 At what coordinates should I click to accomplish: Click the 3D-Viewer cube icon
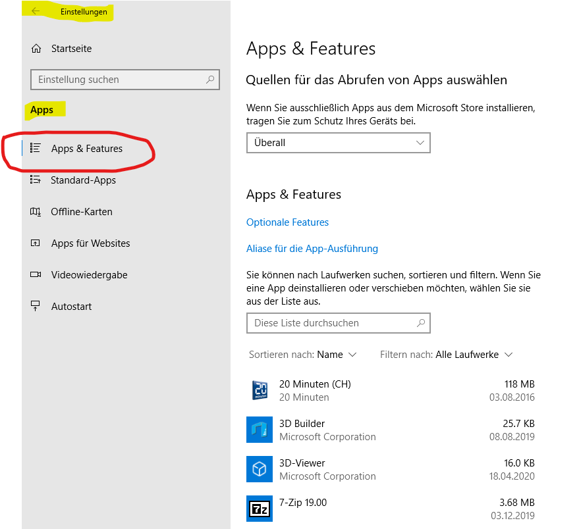pyautogui.click(x=260, y=469)
